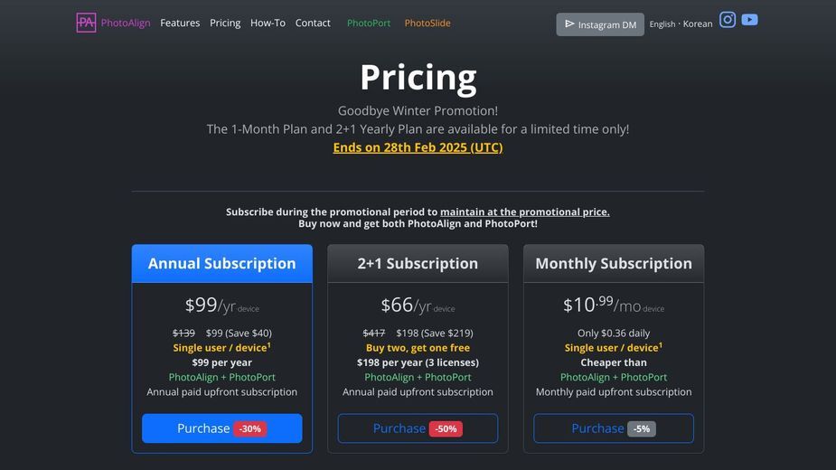Purchase the Annual Subscription plan
The height and width of the screenshot is (470, 836).
[221, 428]
